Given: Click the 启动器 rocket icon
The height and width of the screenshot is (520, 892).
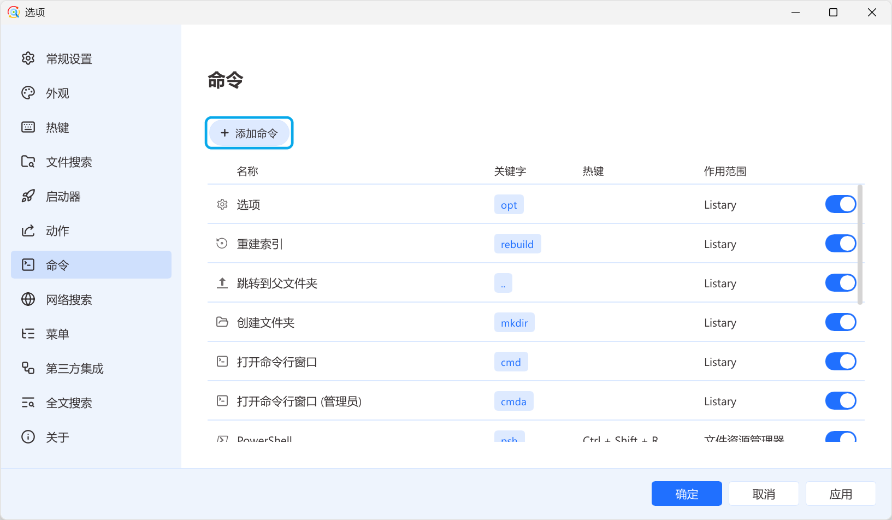Looking at the screenshot, I should [x=28, y=196].
